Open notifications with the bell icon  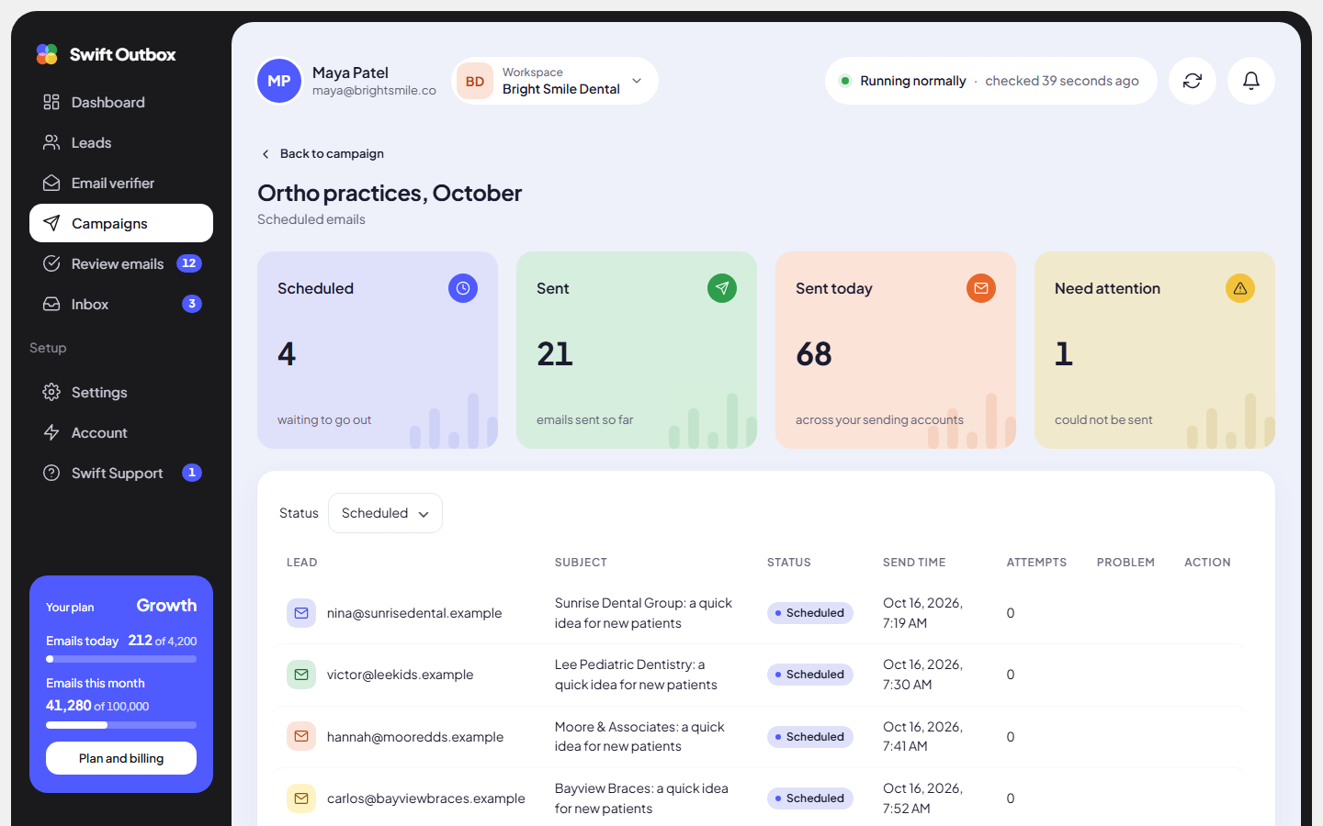pyautogui.click(x=1251, y=81)
